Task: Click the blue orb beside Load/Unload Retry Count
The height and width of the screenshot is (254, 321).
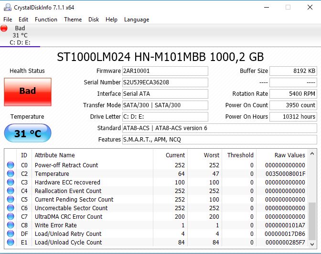Action: [x=11, y=234]
